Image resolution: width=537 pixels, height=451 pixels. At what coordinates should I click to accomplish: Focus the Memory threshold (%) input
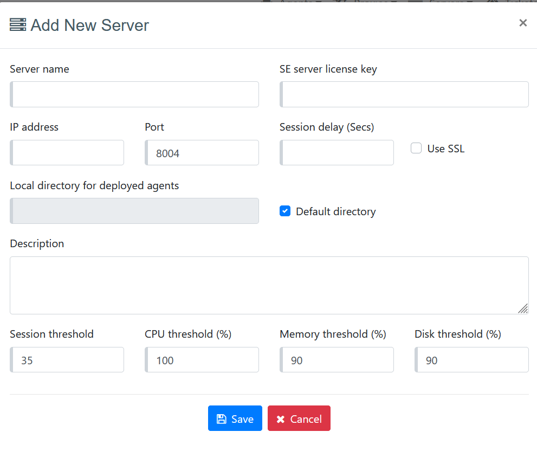337,360
